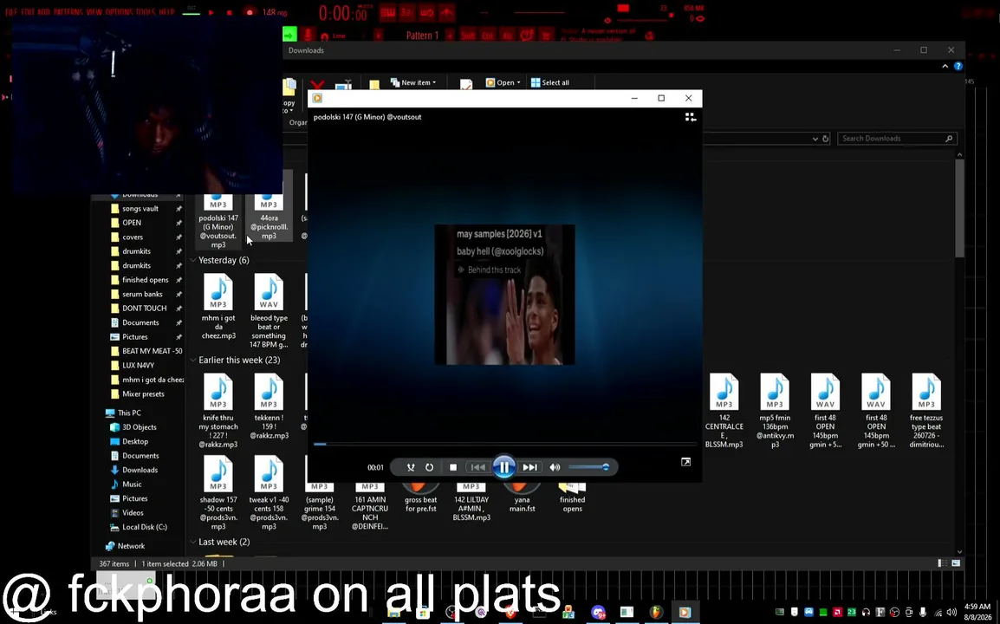This screenshot has width=1000, height=624.
Task: Select bleeod type beat WAV file
Action: (x=269, y=311)
